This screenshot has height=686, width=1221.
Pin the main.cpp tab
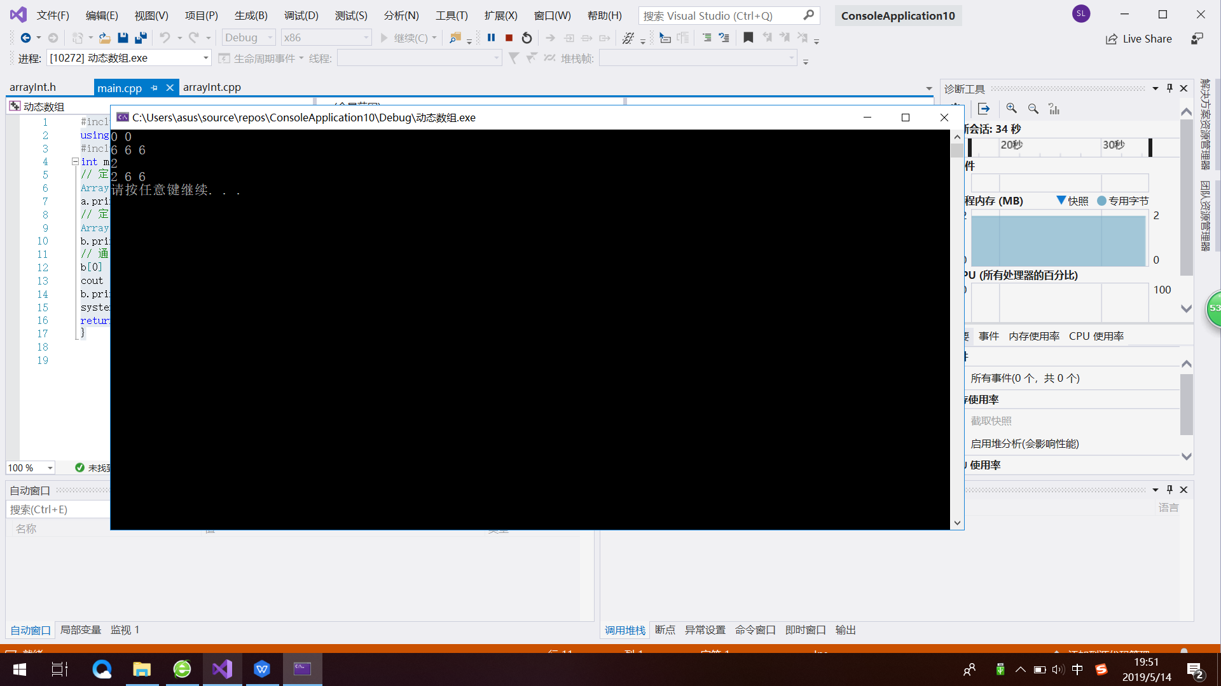154,88
